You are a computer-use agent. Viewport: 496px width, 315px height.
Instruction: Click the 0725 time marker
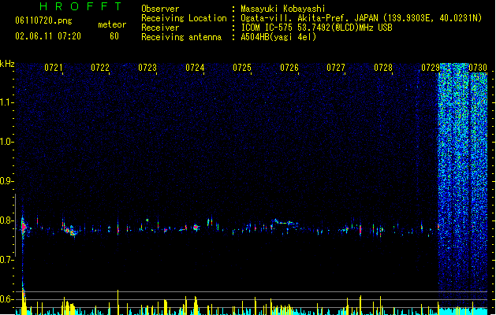[242, 68]
